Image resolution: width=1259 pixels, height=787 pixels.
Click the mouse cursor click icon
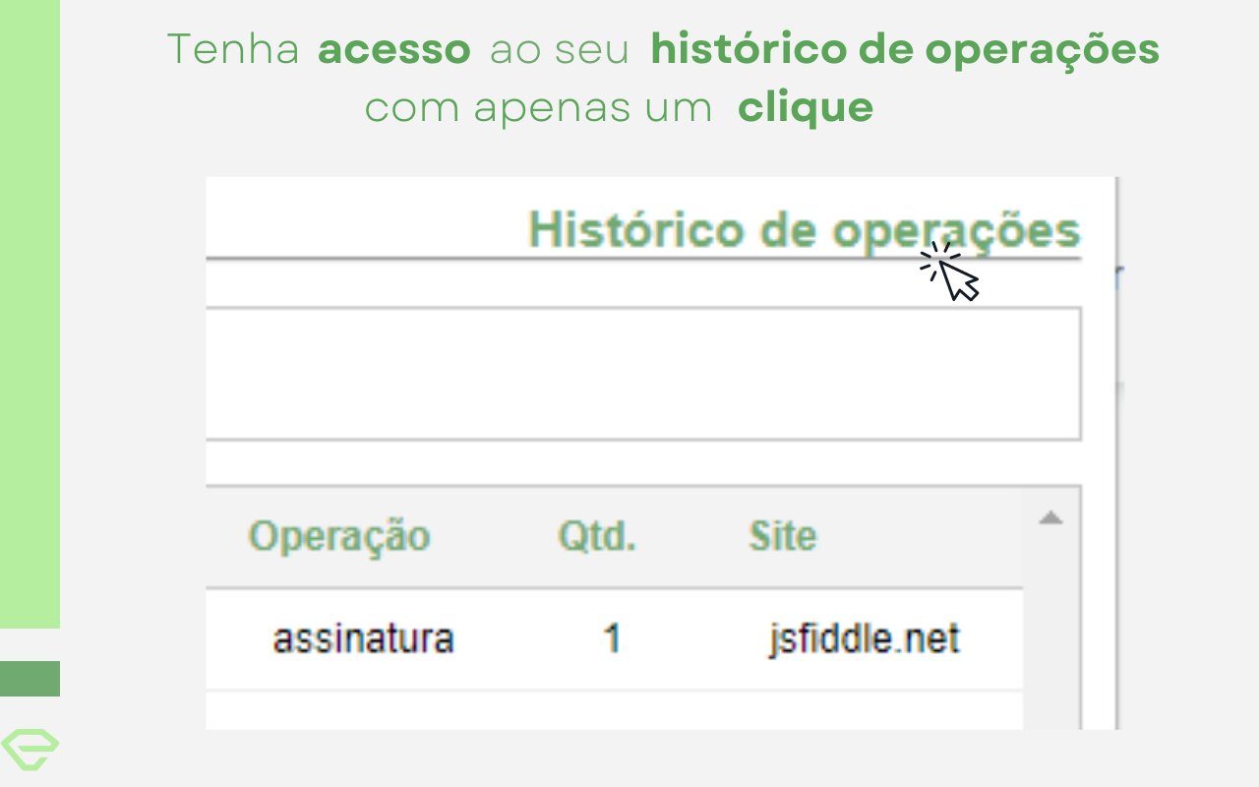click(x=951, y=272)
